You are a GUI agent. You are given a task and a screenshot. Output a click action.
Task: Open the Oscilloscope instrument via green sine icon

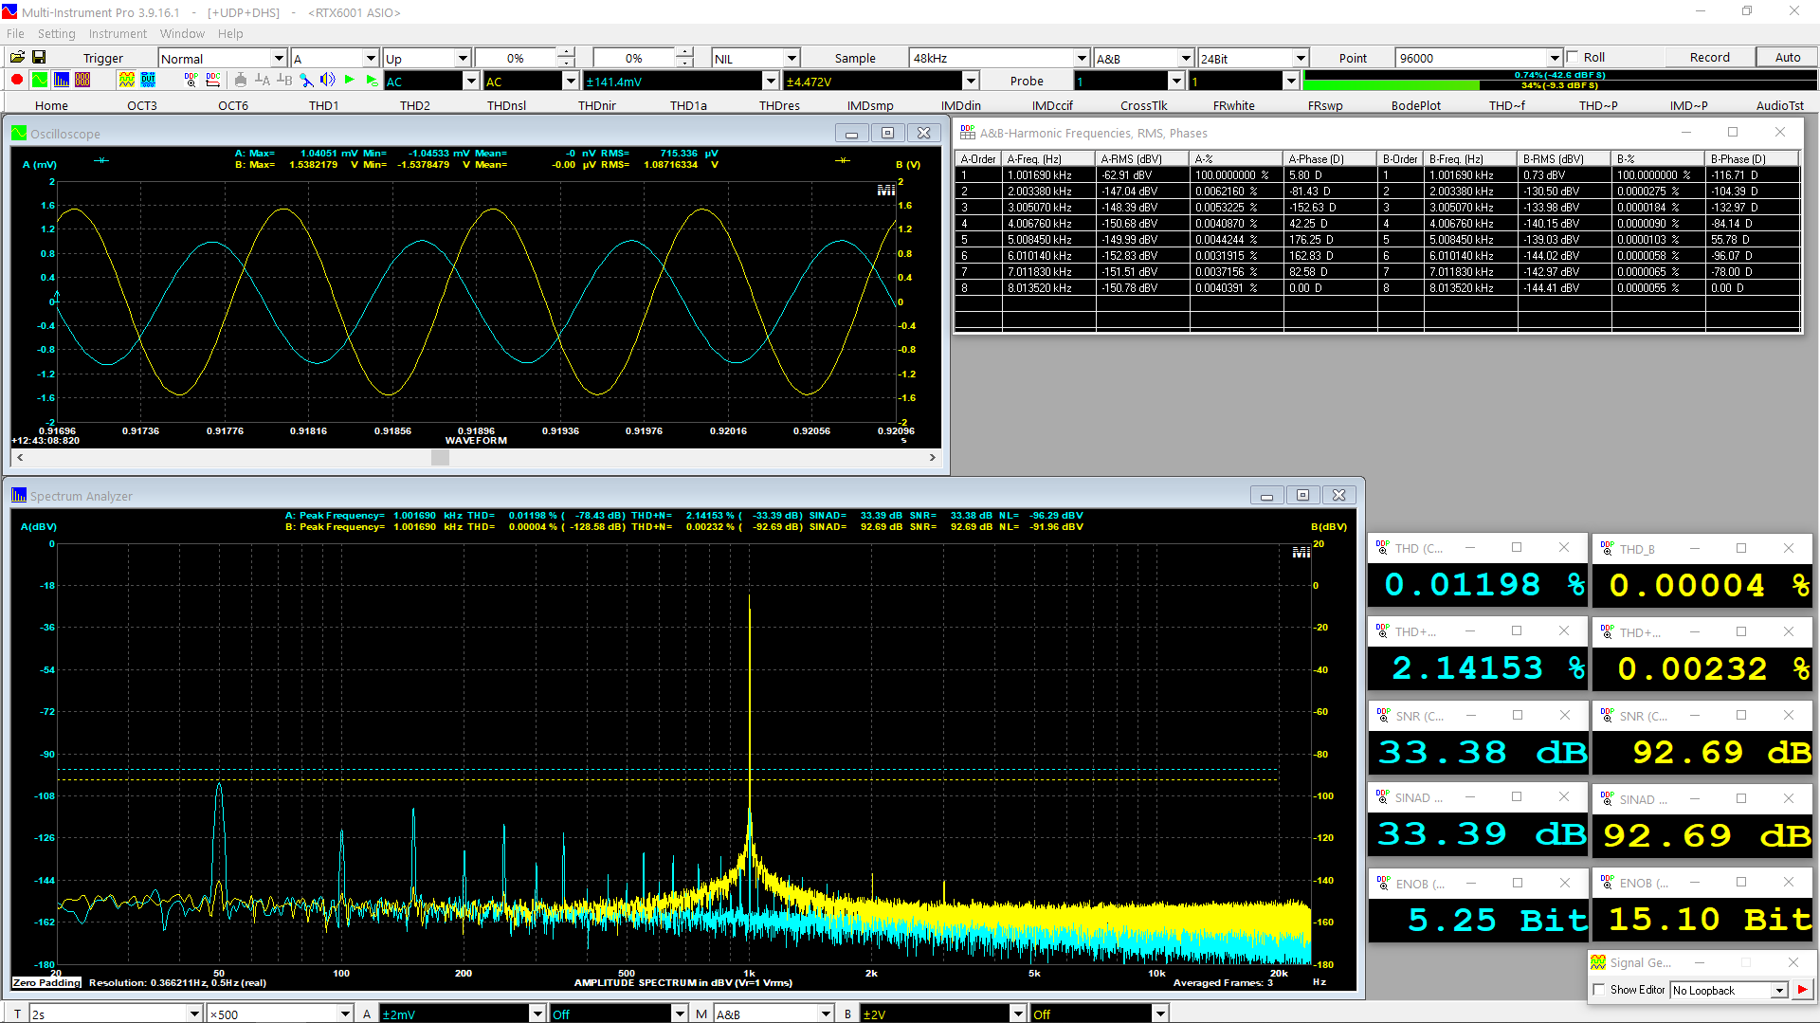click(x=39, y=81)
